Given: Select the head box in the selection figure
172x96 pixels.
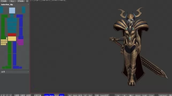Looking at the screenshot, I should click(12, 10).
